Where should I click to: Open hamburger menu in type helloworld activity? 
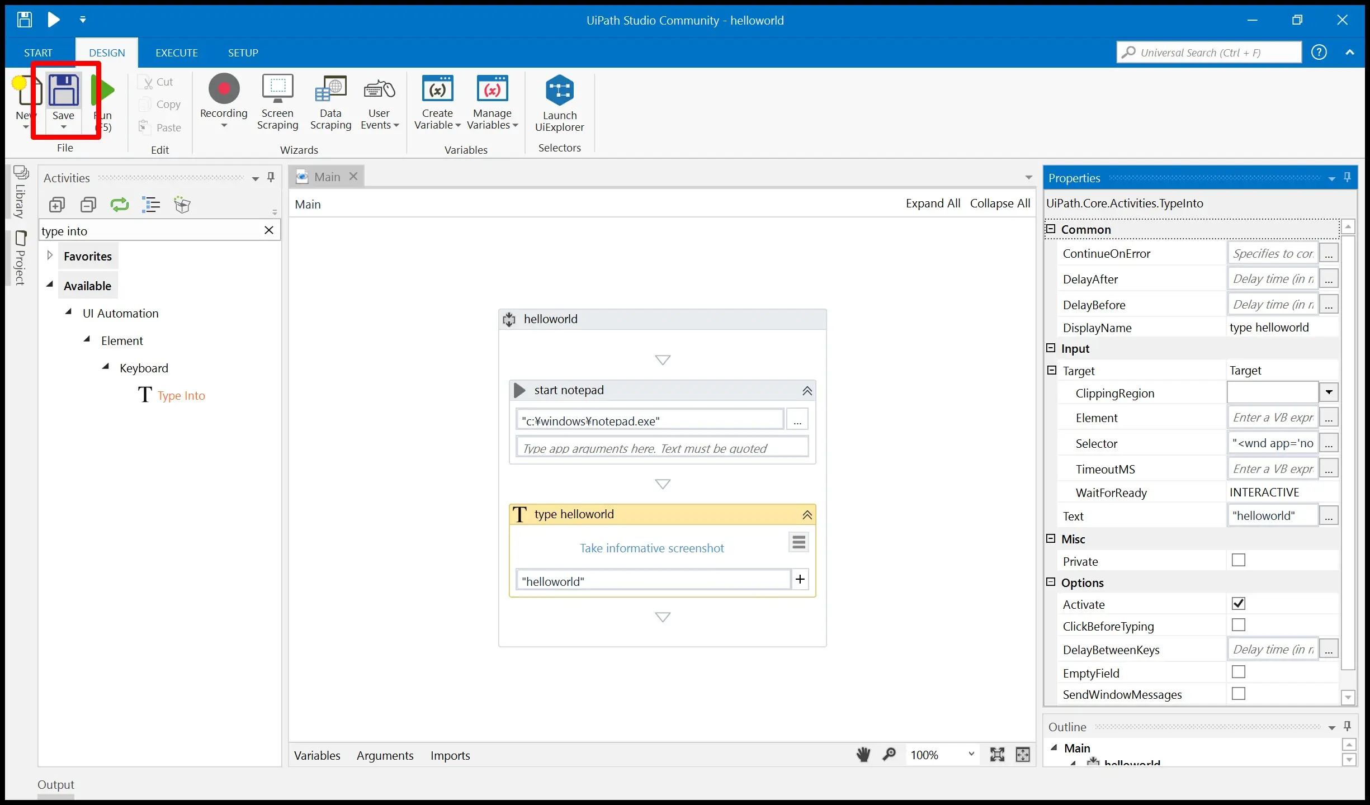[x=799, y=542]
